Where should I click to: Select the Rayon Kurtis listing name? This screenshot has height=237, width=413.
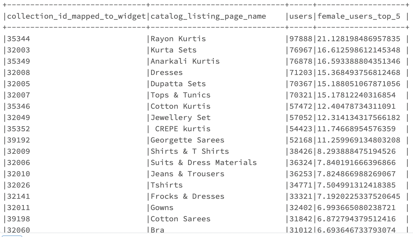click(178, 39)
